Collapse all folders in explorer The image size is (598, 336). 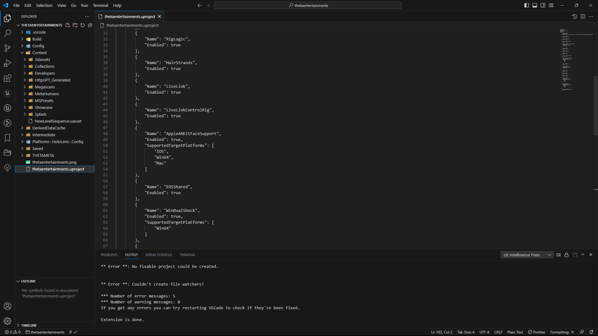(x=90, y=25)
